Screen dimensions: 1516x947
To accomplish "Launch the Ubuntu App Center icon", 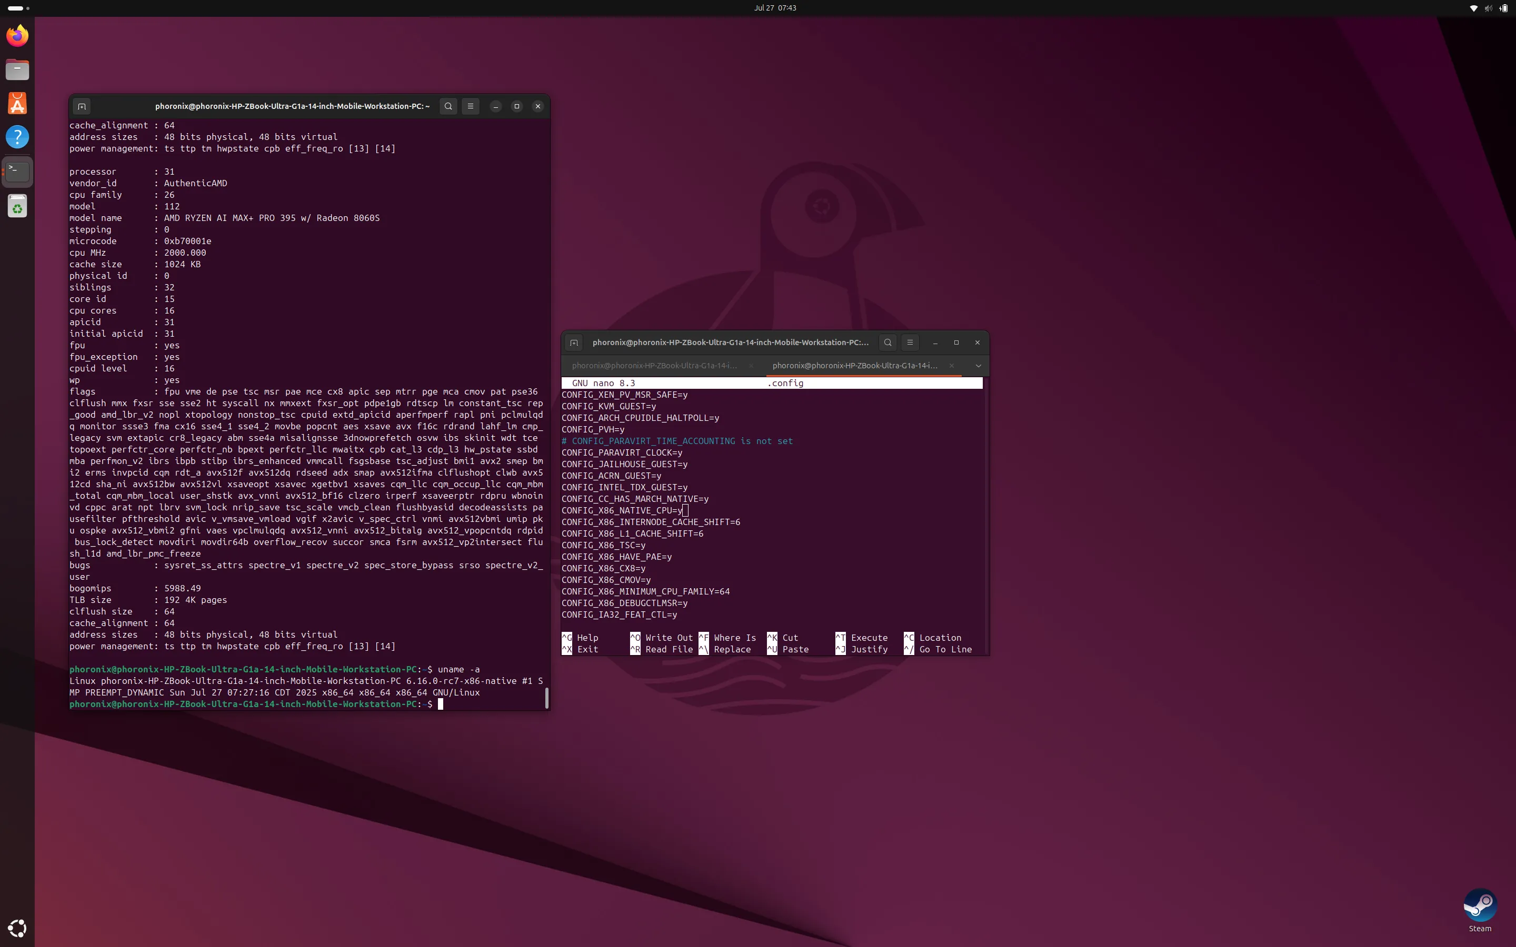I will [17, 103].
